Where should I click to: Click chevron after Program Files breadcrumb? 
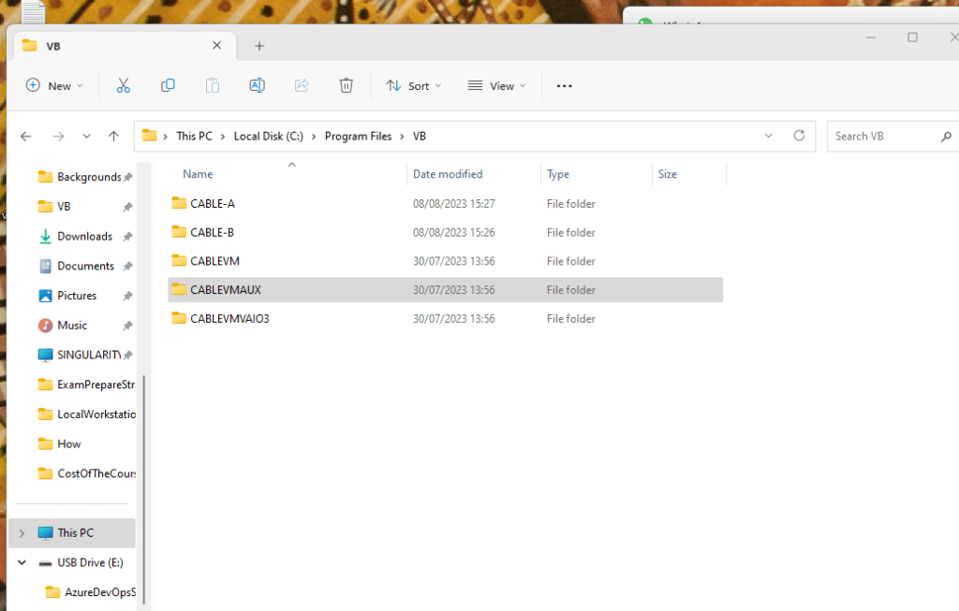pos(402,137)
